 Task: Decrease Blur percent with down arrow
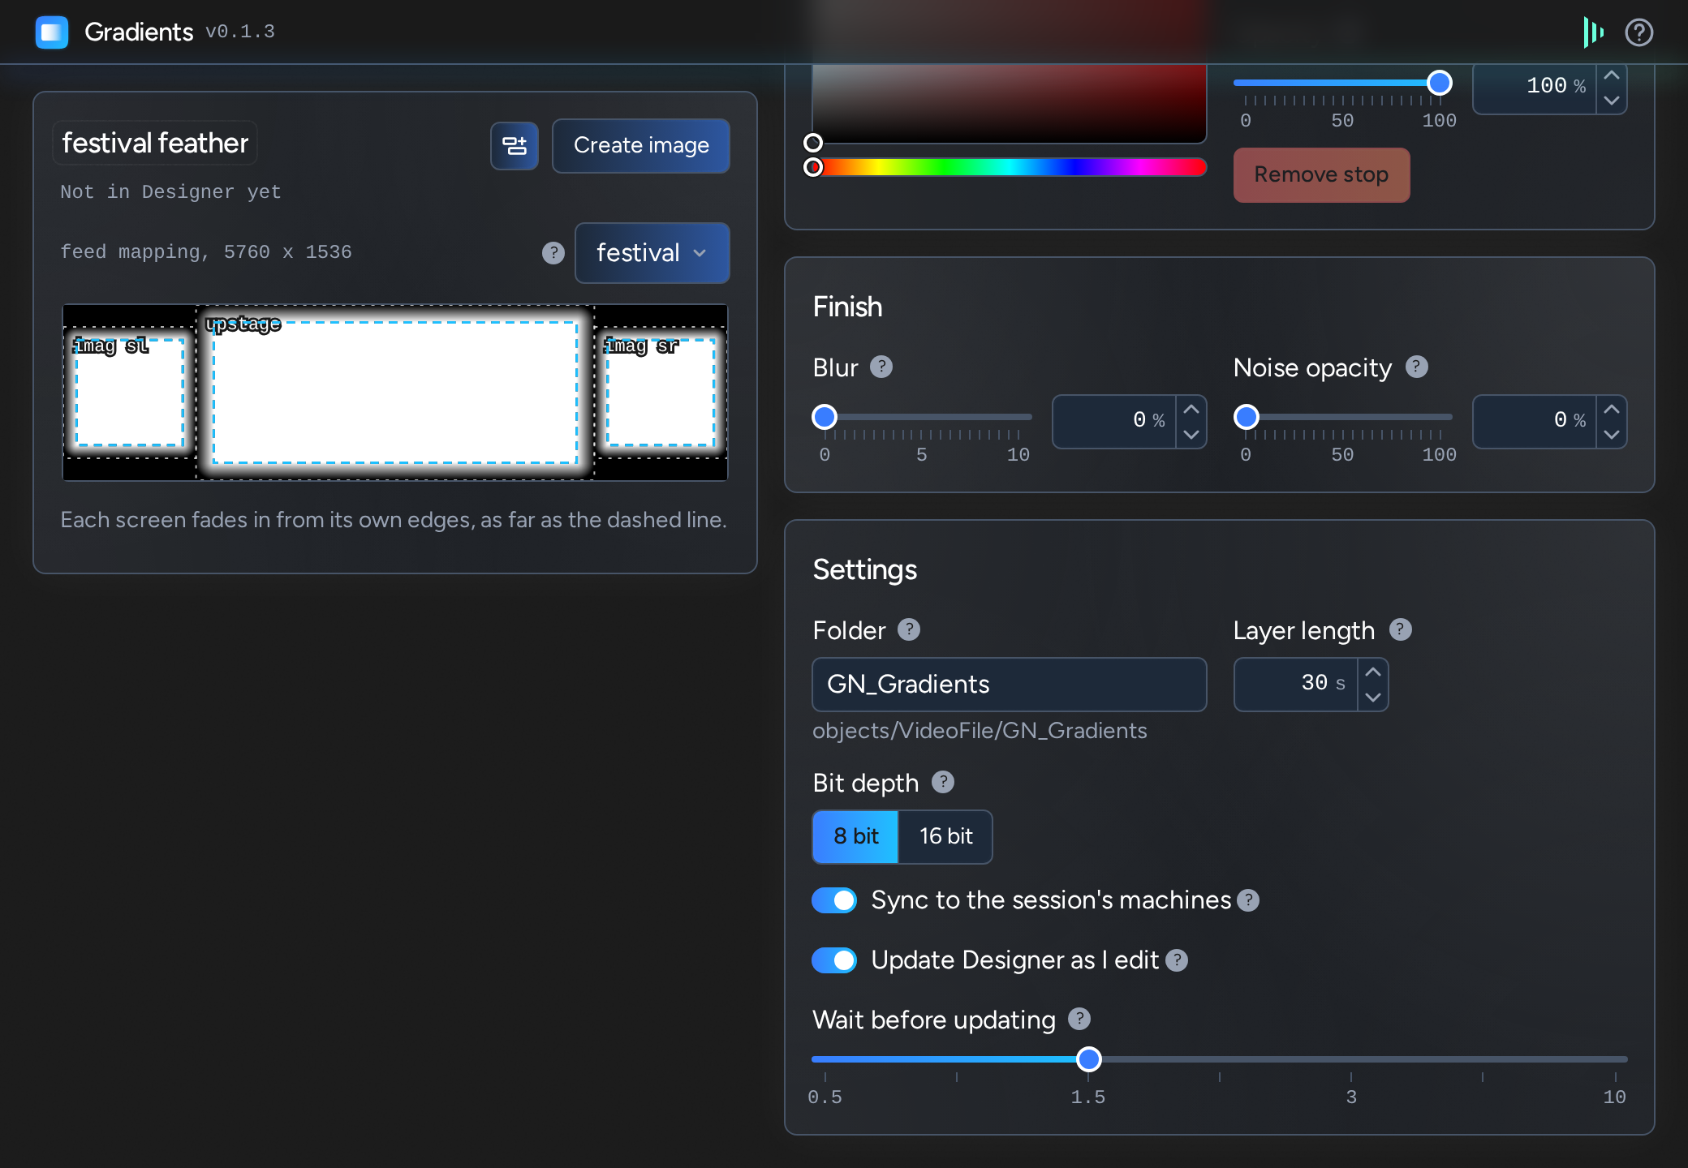pyautogui.click(x=1191, y=435)
